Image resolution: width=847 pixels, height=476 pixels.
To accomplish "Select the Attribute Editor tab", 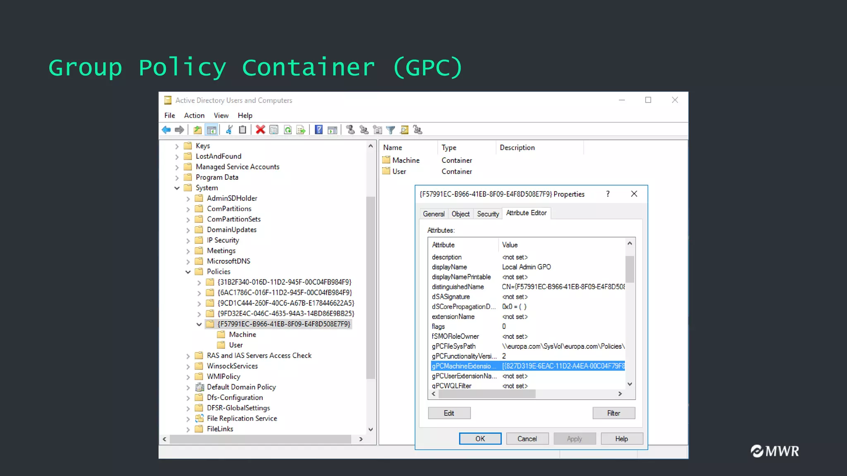I will pos(526,213).
